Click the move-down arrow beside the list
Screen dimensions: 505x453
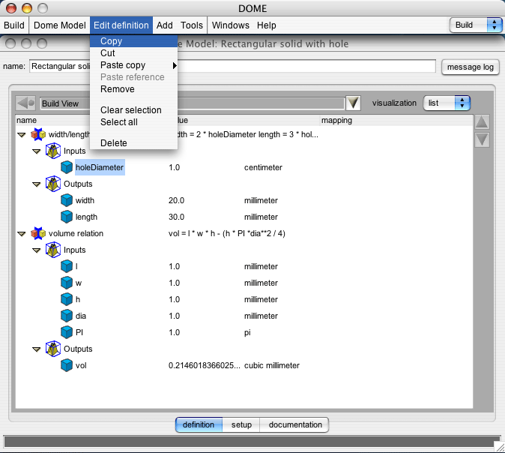(482, 140)
